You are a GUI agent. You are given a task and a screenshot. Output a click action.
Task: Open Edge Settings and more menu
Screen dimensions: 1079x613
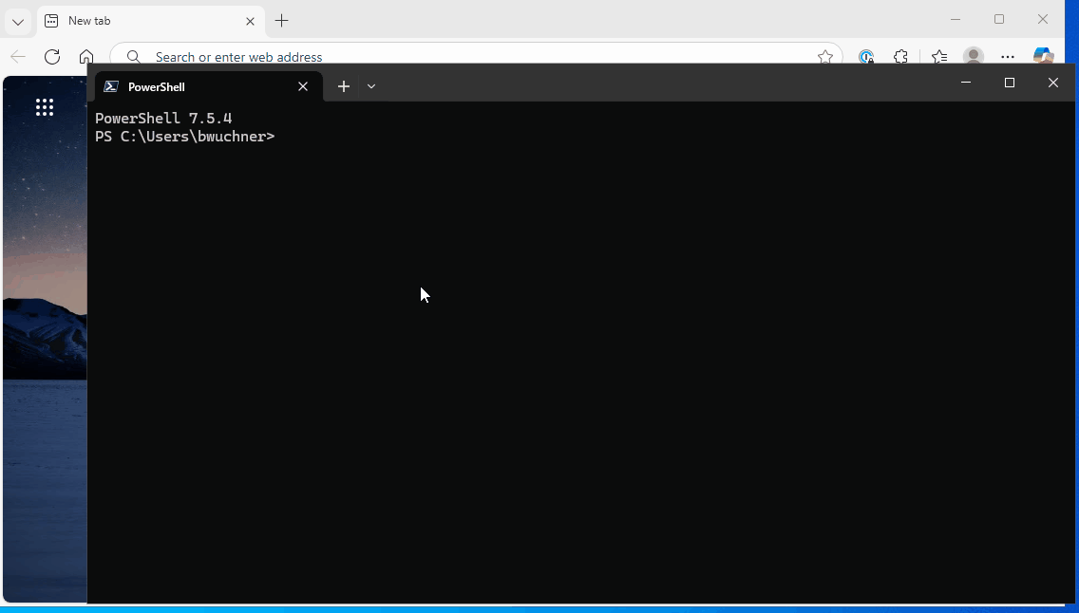click(x=1008, y=57)
